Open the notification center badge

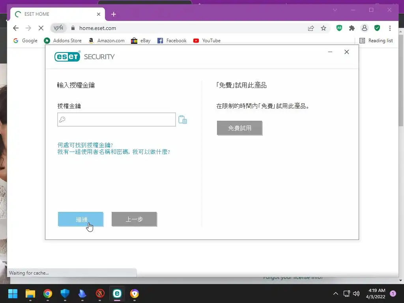[x=393, y=294]
